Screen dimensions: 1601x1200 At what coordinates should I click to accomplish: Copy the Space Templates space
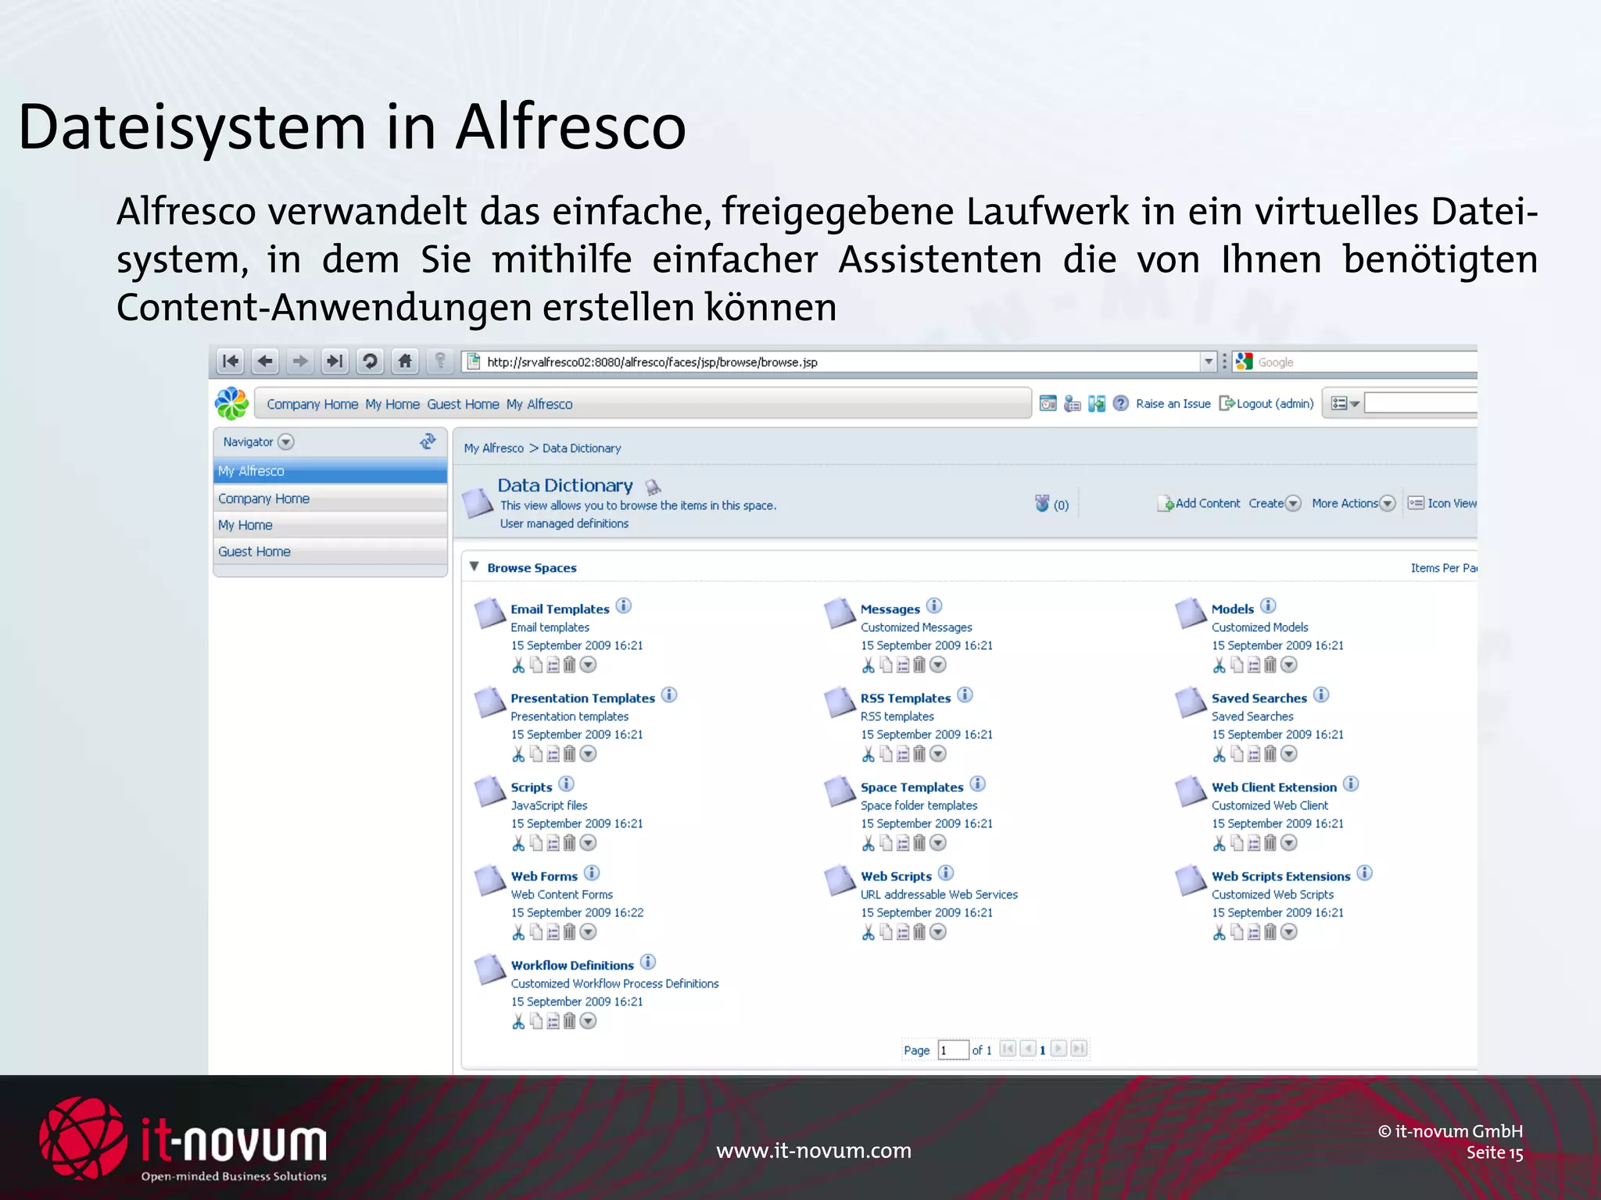coord(886,843)
